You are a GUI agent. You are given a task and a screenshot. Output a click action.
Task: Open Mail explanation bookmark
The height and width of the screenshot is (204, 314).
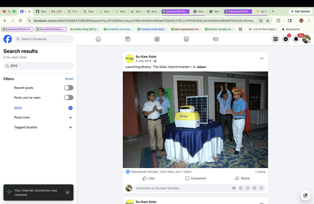(x=186, y=29)
